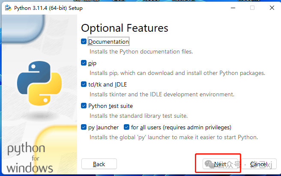Image resolution: width=281 pixels, height=176 pixels.
Task: Toggle the py launcher checkbox
Action: 84,127
